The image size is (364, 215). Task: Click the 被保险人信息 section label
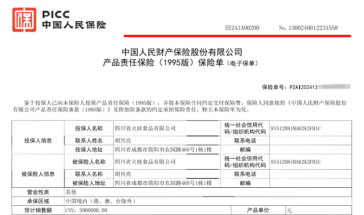(38, 174)
